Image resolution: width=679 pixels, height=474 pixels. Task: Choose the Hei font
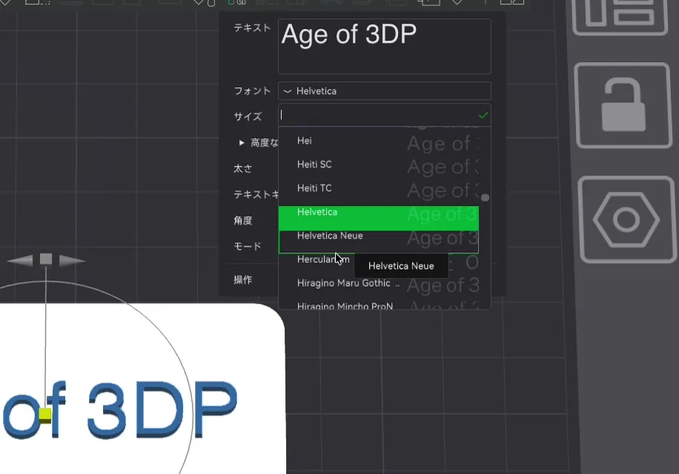(x=379, y=141)
